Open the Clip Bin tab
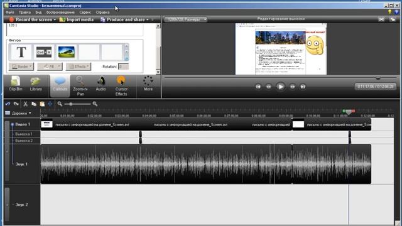 (x=15, y=84)
